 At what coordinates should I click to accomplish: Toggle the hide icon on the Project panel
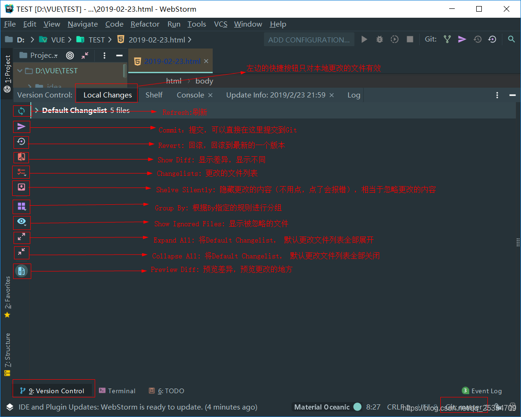[120, 55]
